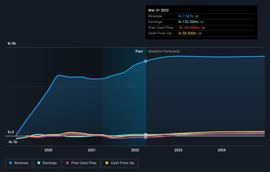Click the -kr.162.800m free cash flow value
The height and width of the screenshot is (172, 270).
pos(189,28)
